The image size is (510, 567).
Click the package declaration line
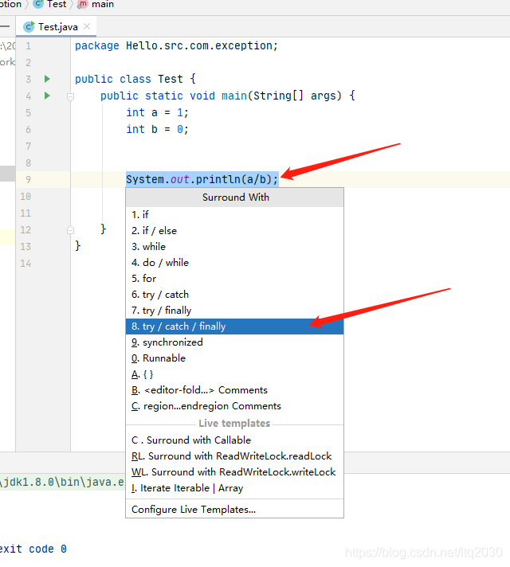pos(176,45)
